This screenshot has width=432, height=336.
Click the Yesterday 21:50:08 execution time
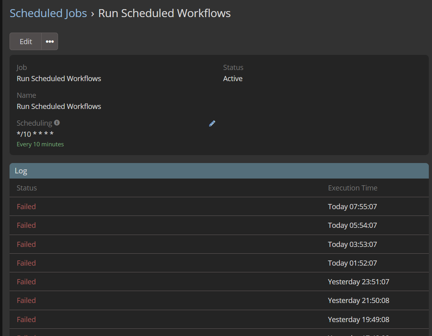coord(358,301)
